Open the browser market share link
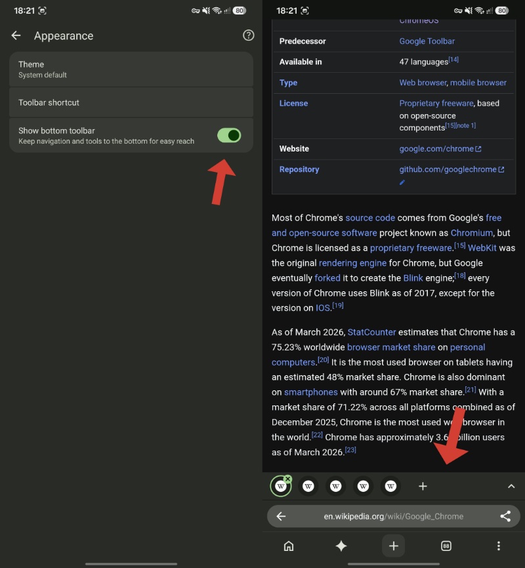Viewport: 525px width, 568px height. tap(391, 347)
